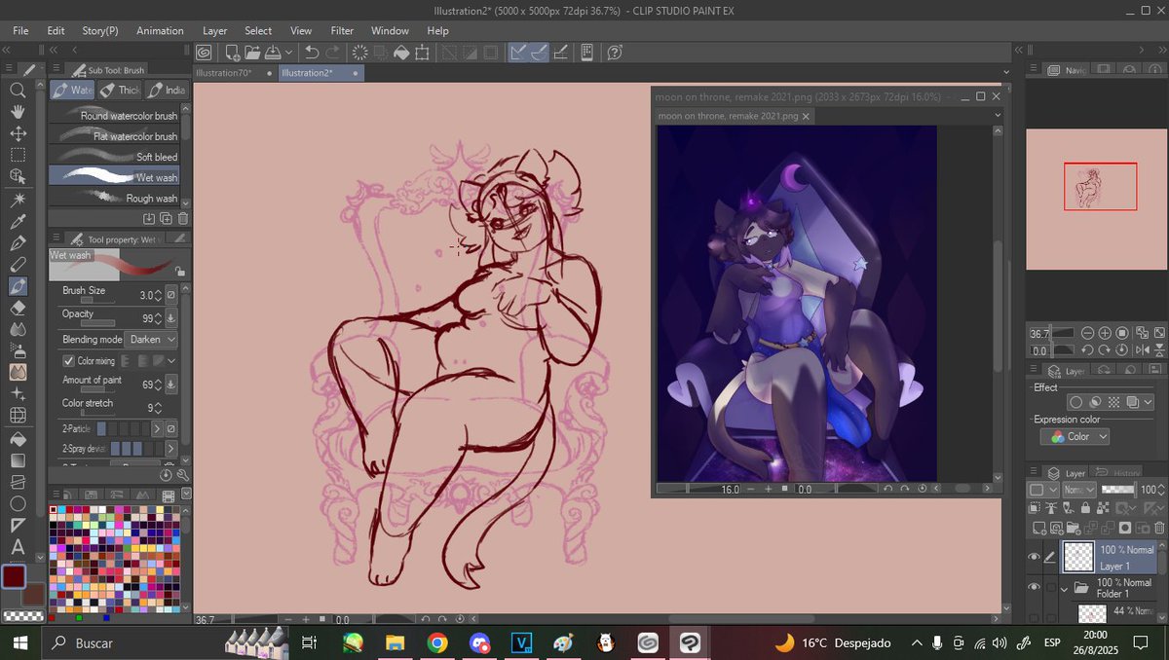Select the Zoom magnifier tool
This screenshot has width=1169, height=660.
[x=18, y=90]
